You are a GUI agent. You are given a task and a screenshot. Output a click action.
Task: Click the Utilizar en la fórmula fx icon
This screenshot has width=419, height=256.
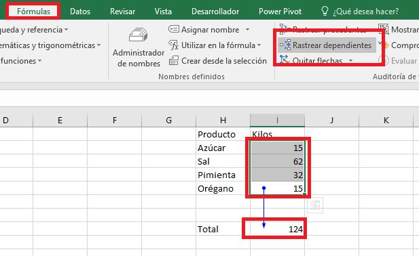[x=174, y=45]
